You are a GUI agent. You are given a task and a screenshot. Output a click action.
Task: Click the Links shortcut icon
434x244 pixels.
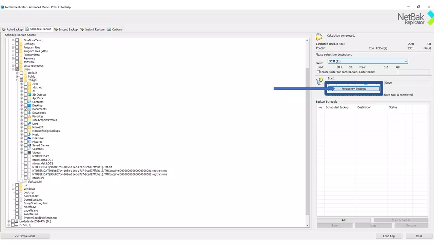[x=29, y=124]
